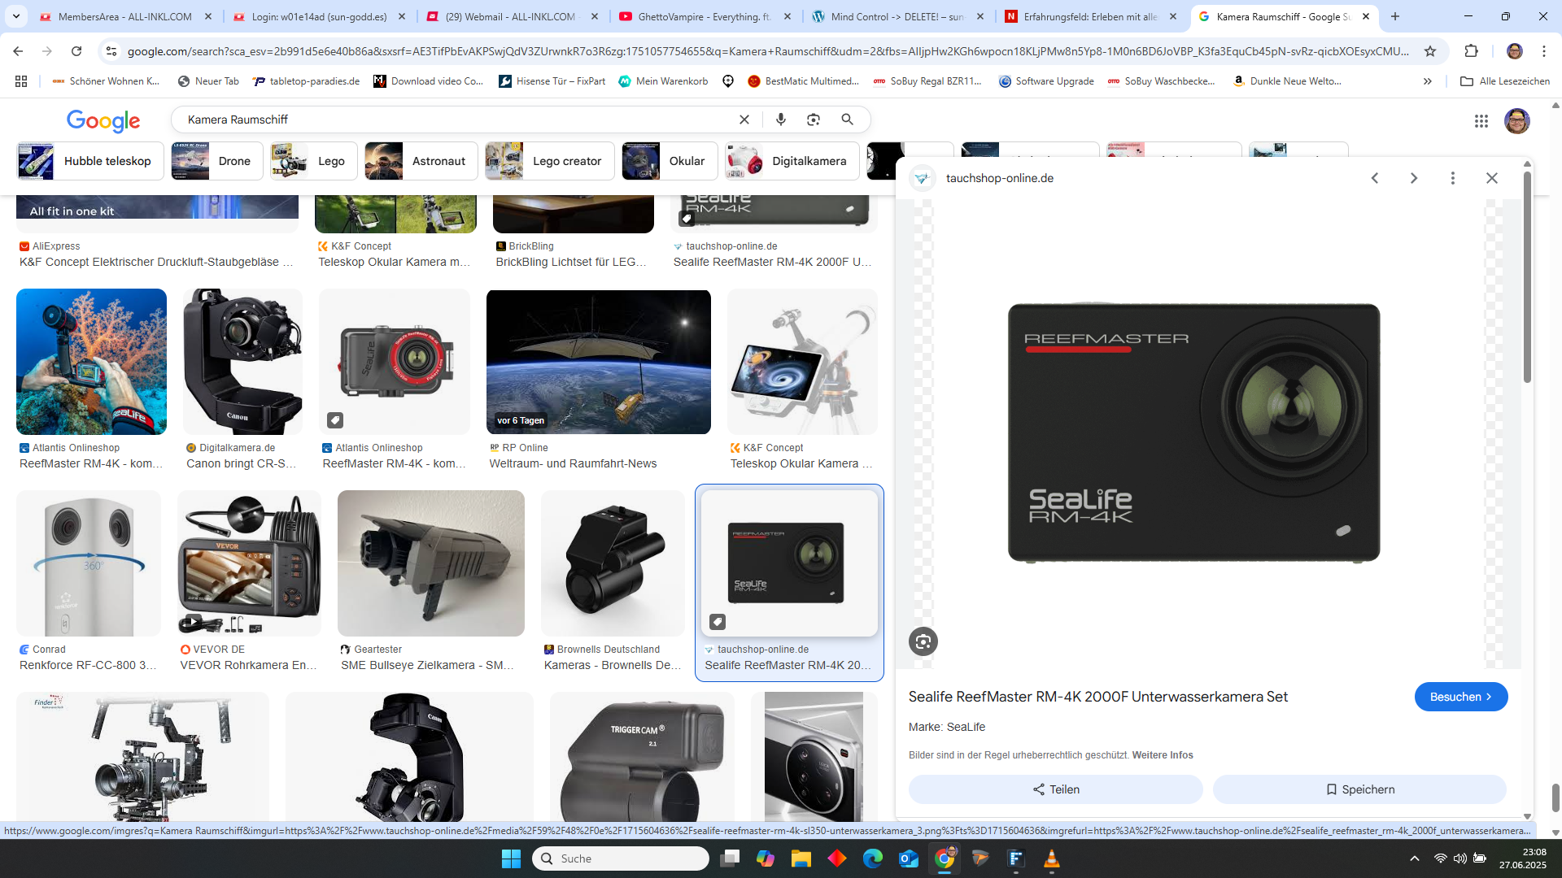Click the Google logo
Image resolution: width=1562 pixels, height=878 pixels.
(103, 120)
